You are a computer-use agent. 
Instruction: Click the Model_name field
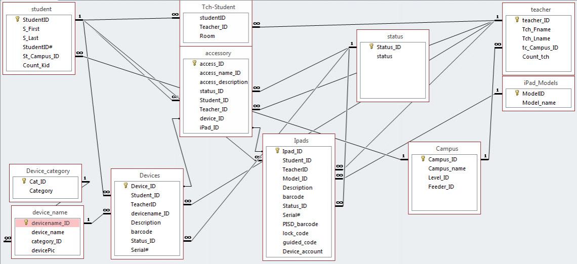[x=539, y=103]
